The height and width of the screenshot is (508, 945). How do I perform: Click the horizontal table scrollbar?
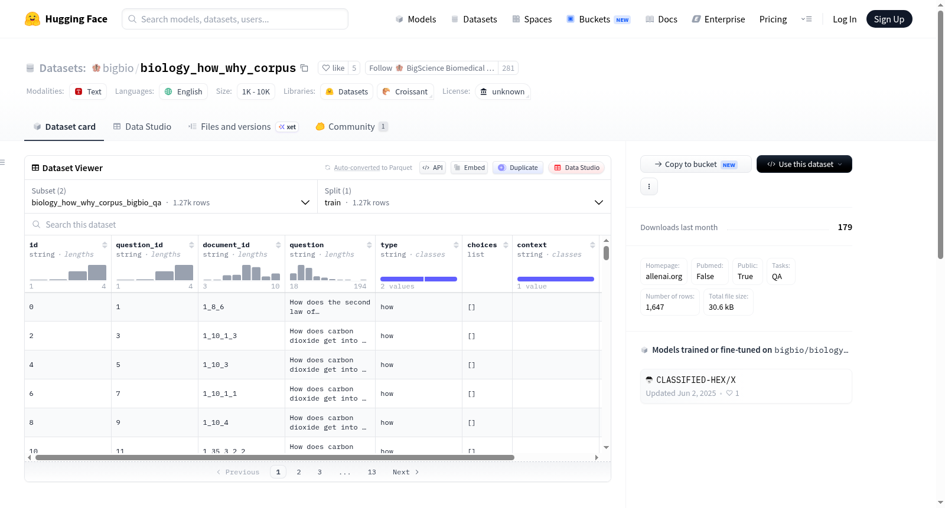pos(275,457)
